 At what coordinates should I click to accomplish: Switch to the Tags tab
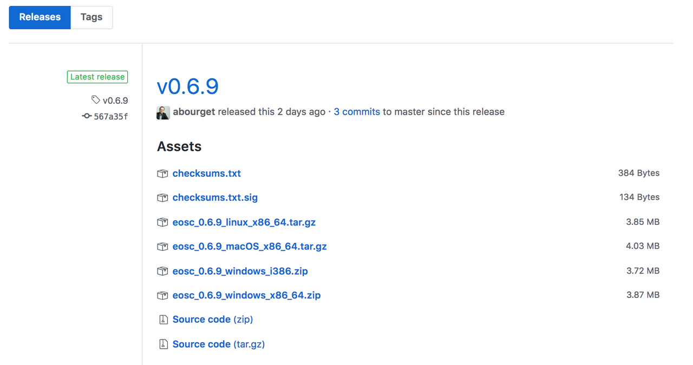[x=91, y=17]
